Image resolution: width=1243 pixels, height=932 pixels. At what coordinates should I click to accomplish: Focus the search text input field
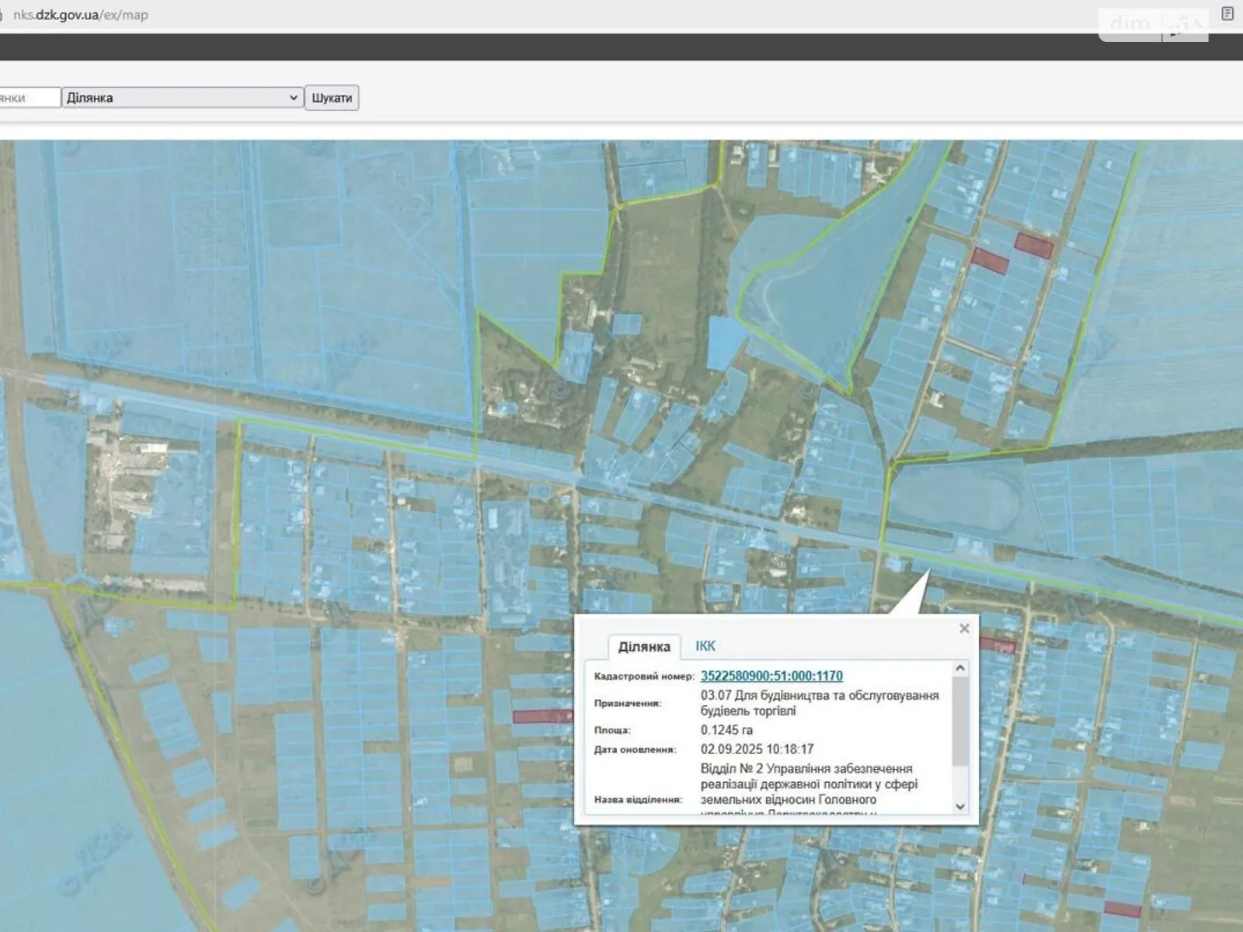click(30, 98)
